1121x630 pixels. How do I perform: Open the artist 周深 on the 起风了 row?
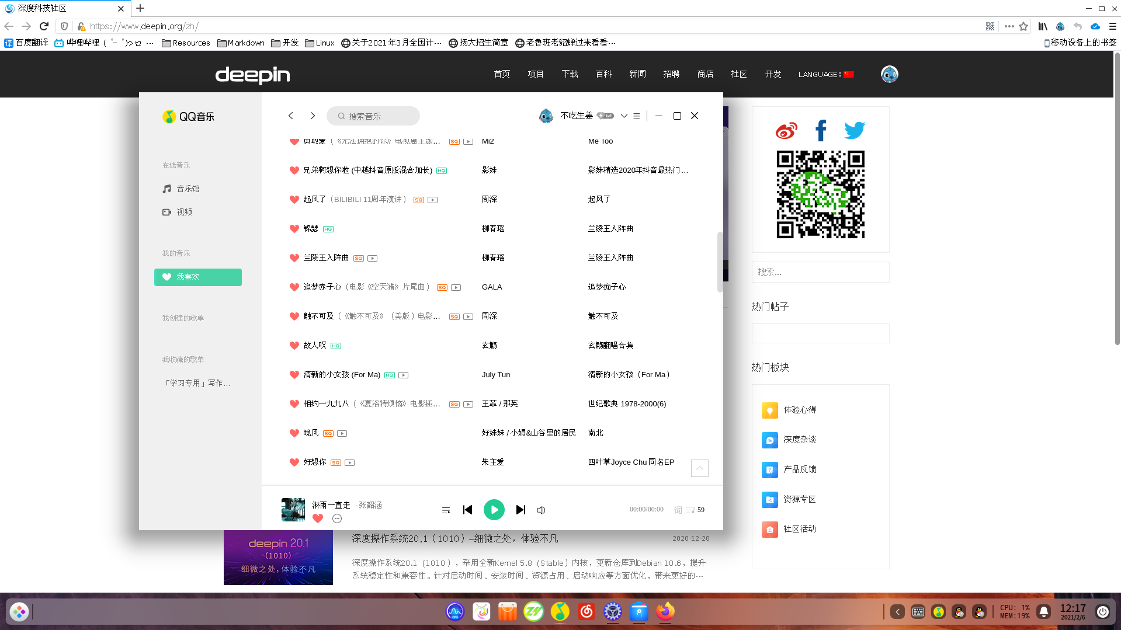[490, 199]
